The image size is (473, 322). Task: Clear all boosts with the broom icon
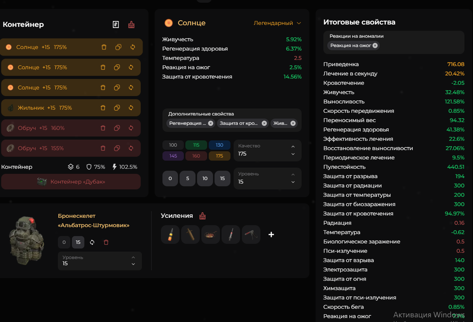(x=202, y=216)
